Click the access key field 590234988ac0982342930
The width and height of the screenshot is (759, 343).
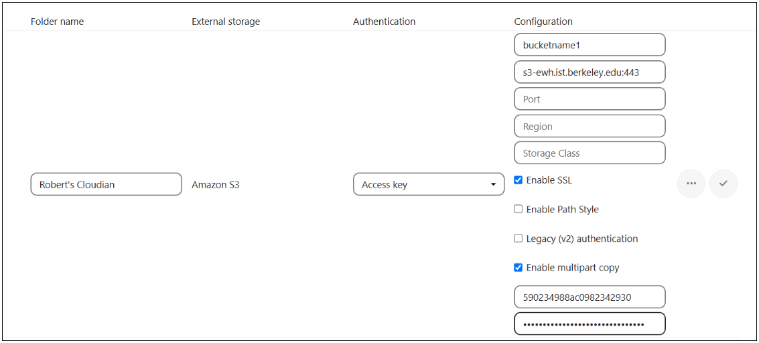pyautogui.click(x=590, y=297)
